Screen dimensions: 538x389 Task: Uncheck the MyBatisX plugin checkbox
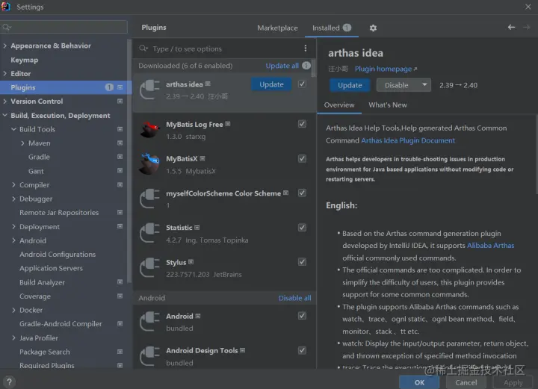302,158
